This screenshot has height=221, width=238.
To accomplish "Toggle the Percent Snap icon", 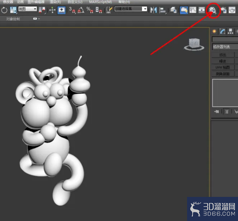I will tap(90, 10).
